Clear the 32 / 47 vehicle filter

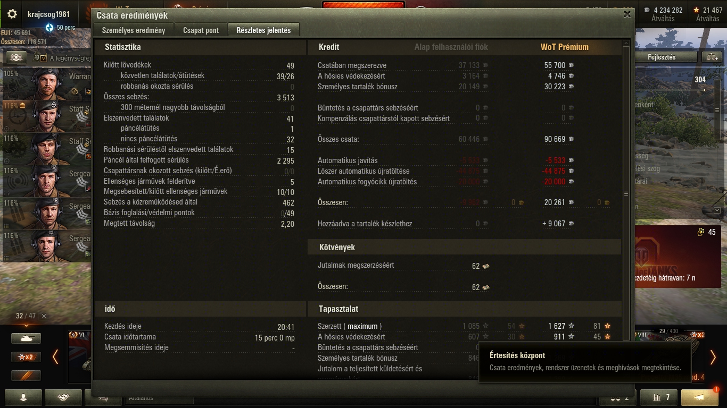44,316
